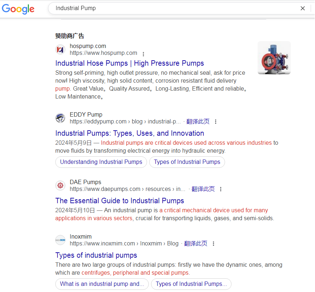This screenshot has width=315, height=292.
Task: Clear the search box with X
Action: (303, 8)
